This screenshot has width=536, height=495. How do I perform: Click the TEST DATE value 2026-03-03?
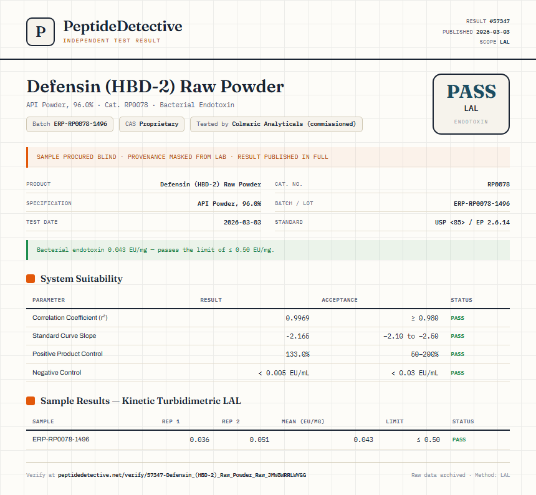(x=242, y=223)
